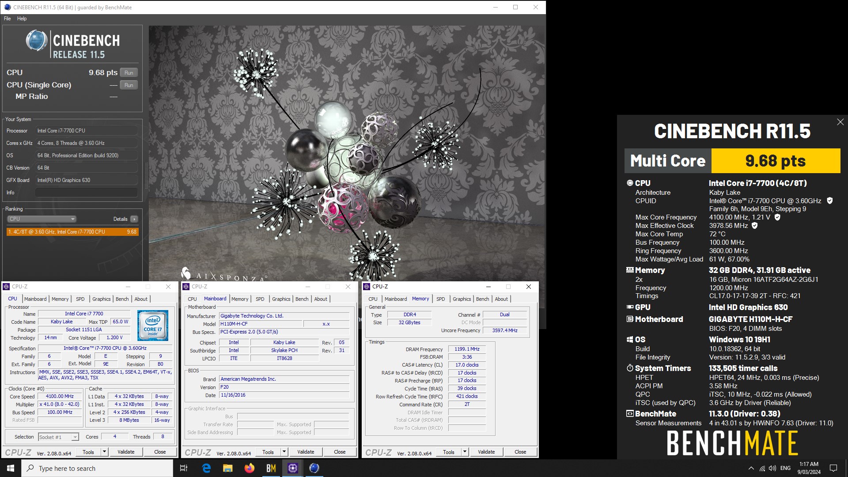Viewport: 848px width, 477px height.
Task: Click the BIOS date 11/16/2016 field
Action: [284, 395]
